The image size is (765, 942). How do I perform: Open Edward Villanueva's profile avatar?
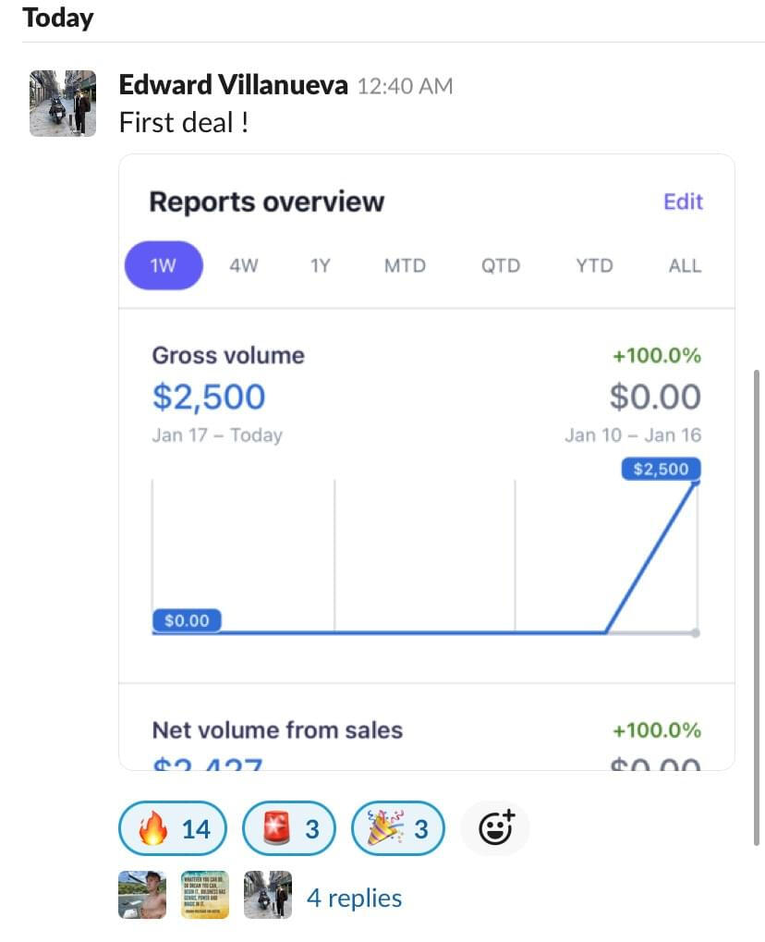coord(62,104)
